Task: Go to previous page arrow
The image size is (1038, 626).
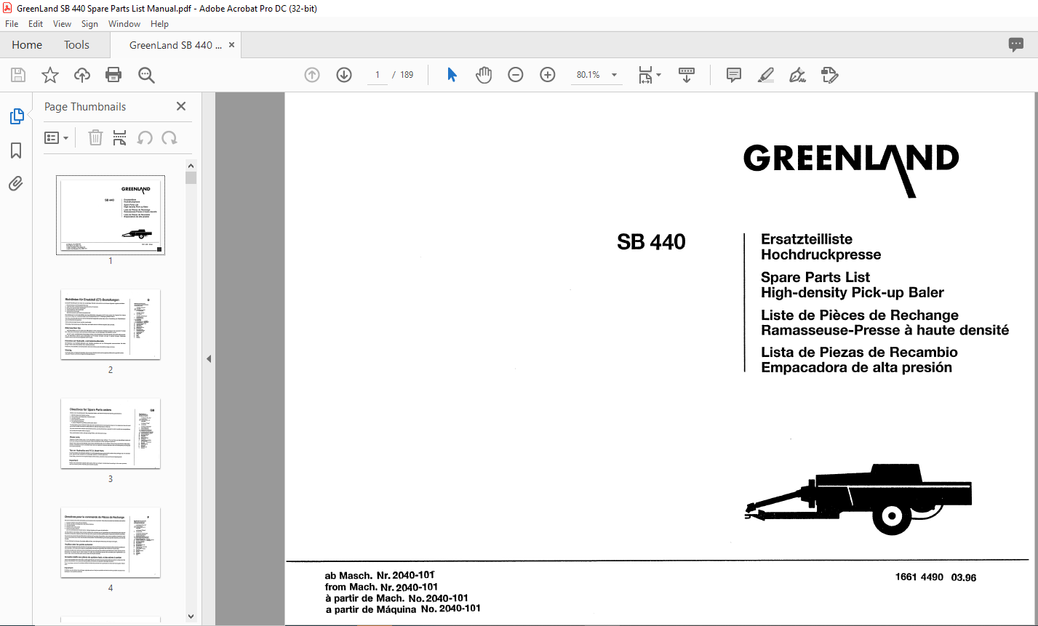Action: tap(312, 75)
